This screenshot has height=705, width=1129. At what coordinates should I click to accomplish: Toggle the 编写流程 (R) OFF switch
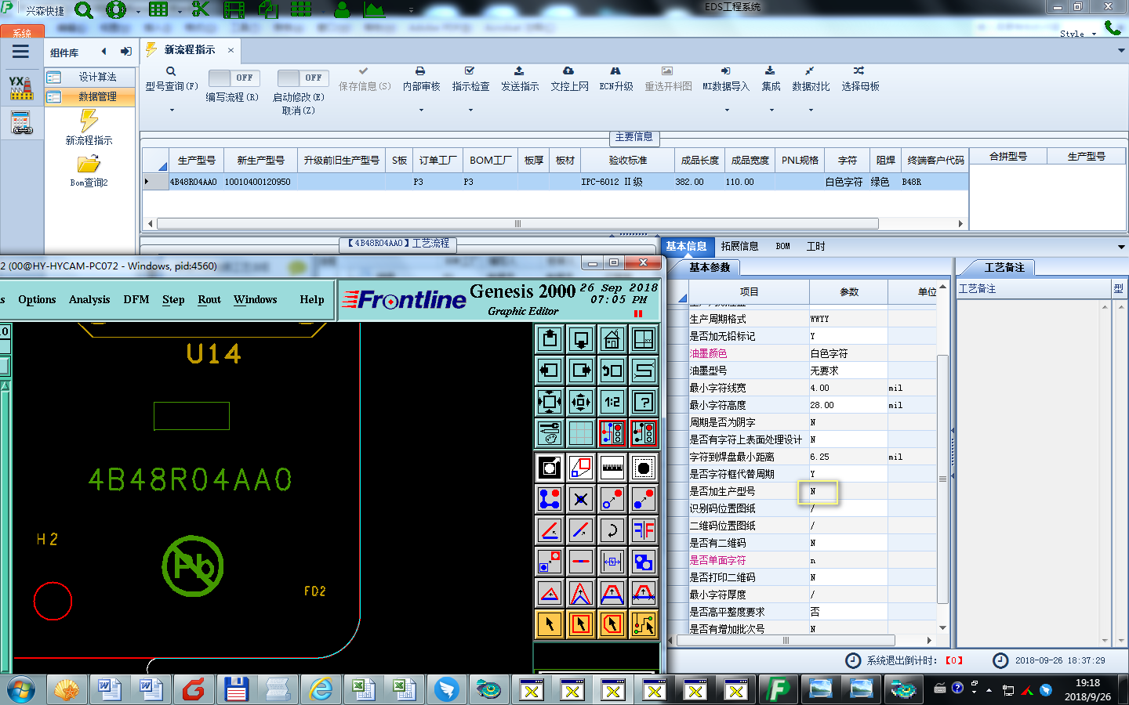click(x=234, y=78)
